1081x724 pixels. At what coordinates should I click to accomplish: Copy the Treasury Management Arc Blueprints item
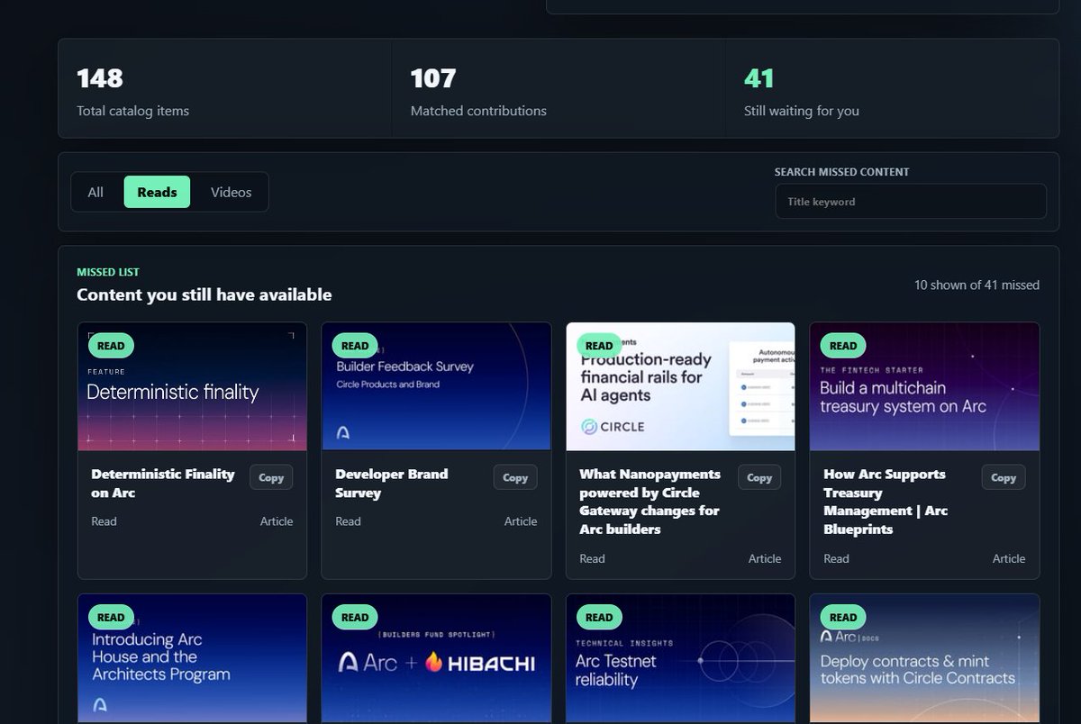click(1004, 478)
